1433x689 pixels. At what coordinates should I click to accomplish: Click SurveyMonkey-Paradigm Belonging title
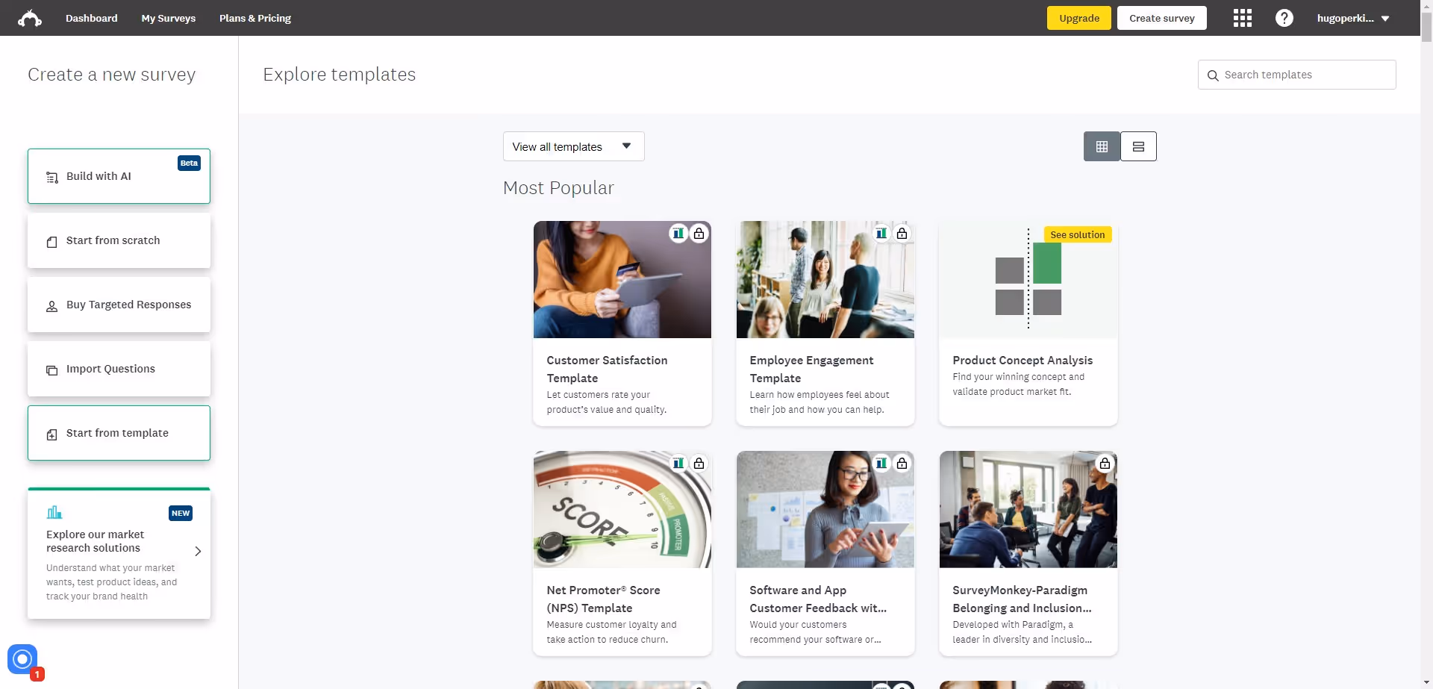point(1022,599)
